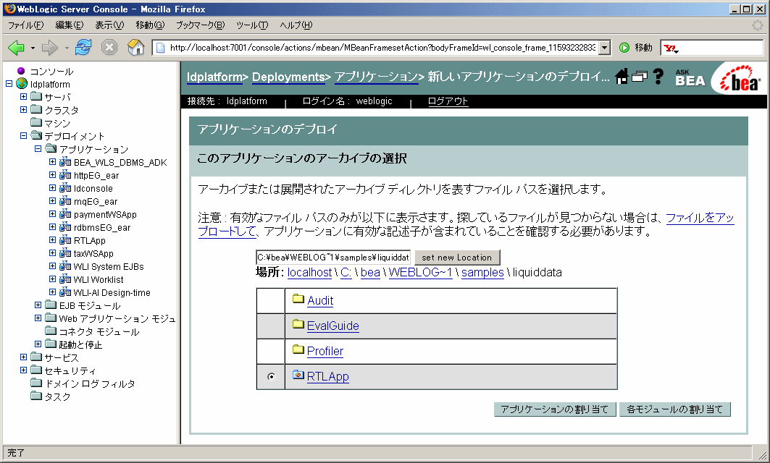Click 各モジュールの割り当て button
770x463 pixels.
(x=674, y=409)
